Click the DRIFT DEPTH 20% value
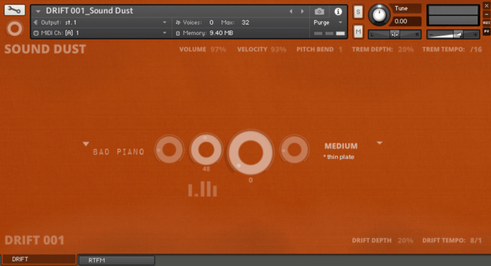The height and width of the screenshot is (266, 491). [405, 241]
